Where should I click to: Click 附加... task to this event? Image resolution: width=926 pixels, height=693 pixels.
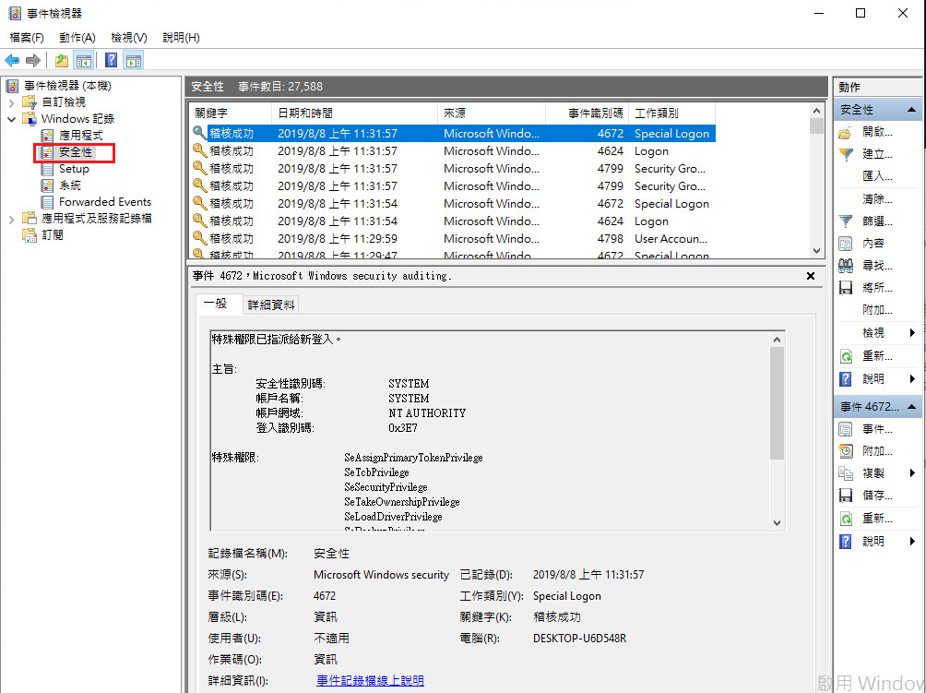pos(877,451)
